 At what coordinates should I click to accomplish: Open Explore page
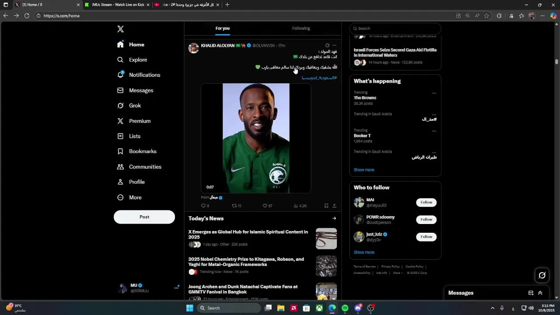[132, 60]
